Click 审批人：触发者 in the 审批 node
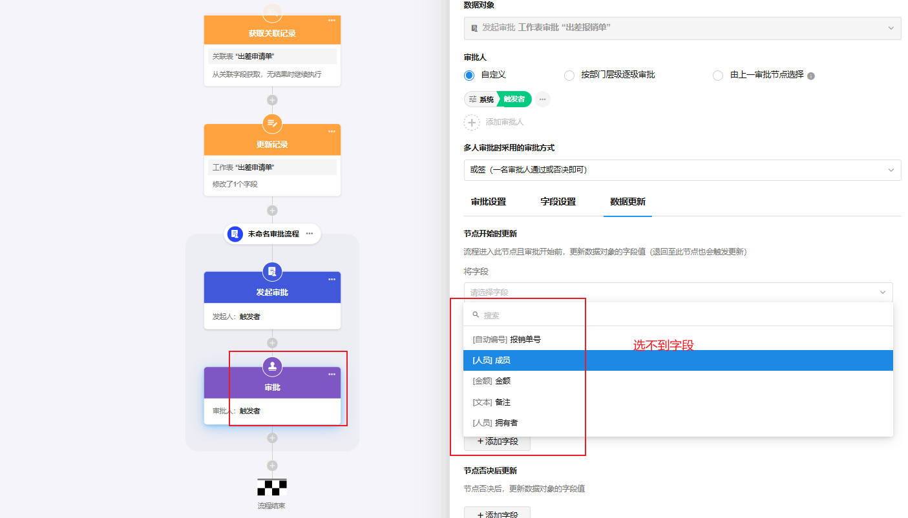 [237, 411]
